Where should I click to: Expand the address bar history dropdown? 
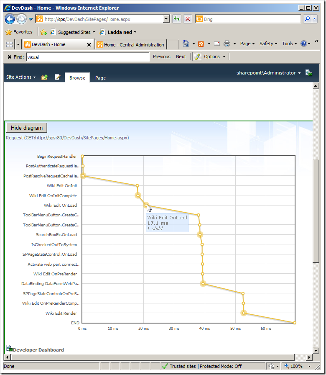166,19
